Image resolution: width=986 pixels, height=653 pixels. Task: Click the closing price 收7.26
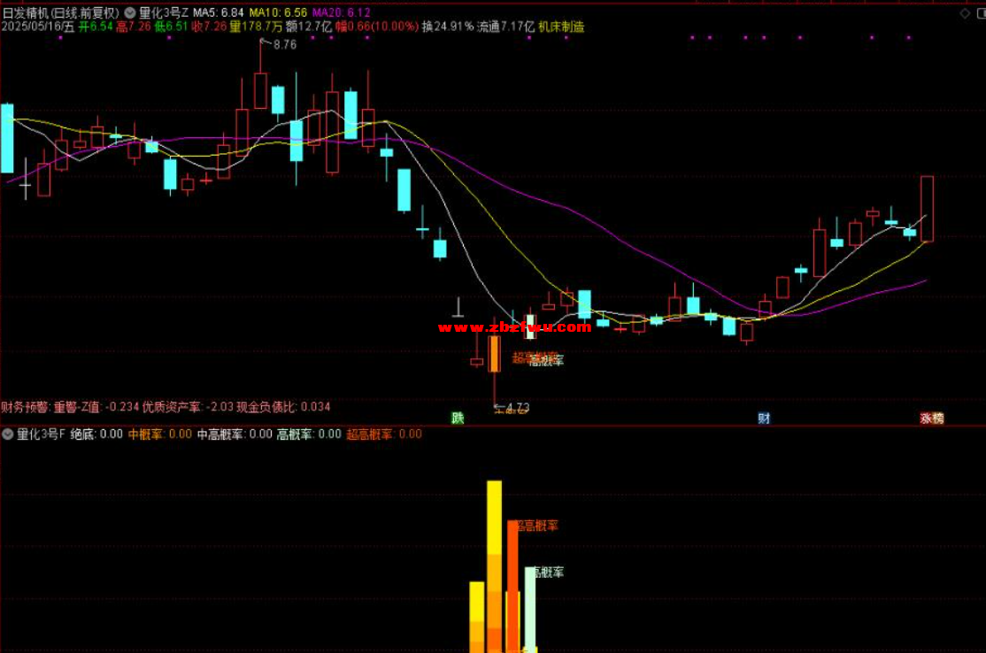coord(209,27)
